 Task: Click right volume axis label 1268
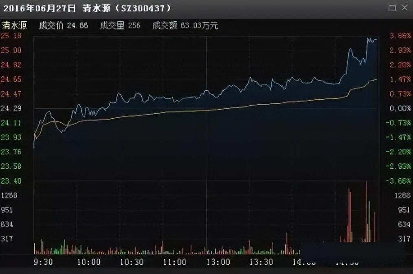pos(402,196)
